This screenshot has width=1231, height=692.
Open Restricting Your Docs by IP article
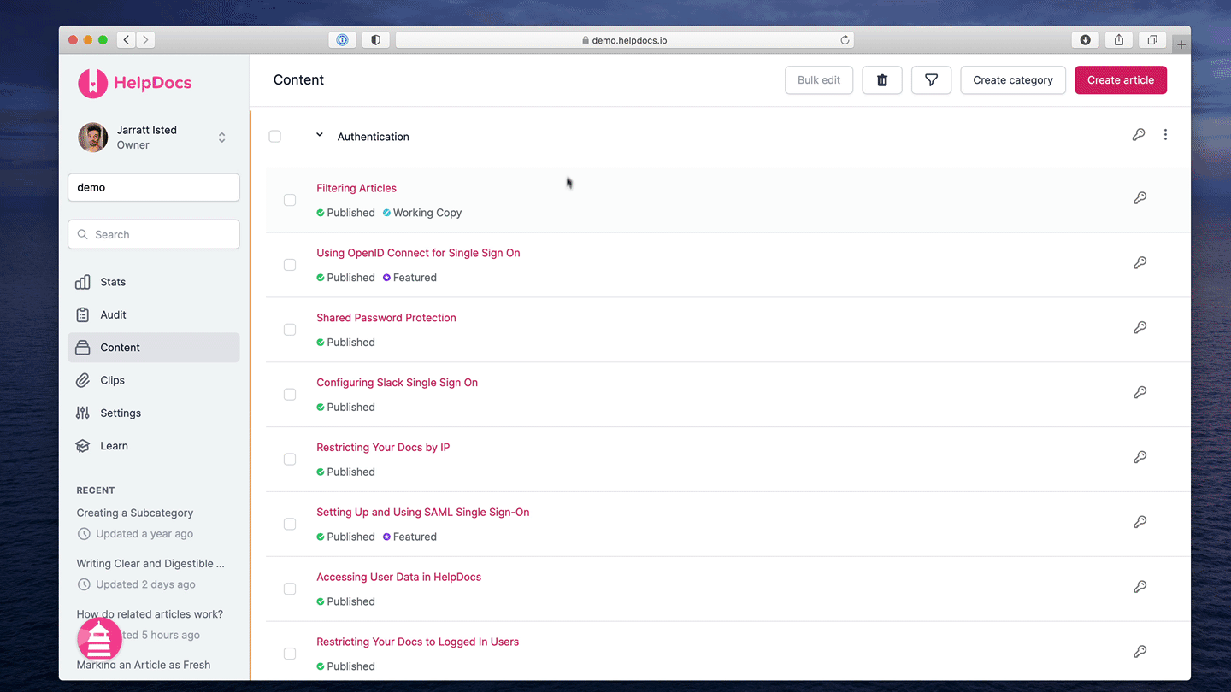tap(383, 448)
